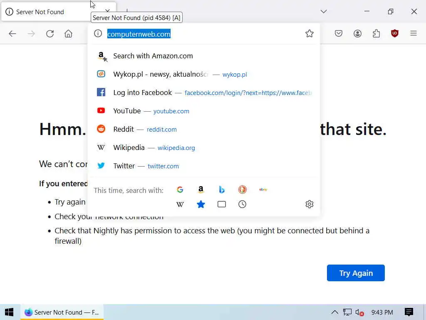Image resolution: width=426 pixels, height=320 pixels.
Task: Open the YouTube suggestion
Action: pos(203,111)
